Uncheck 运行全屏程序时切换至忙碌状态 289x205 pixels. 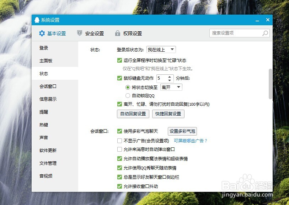pos(120,61)
